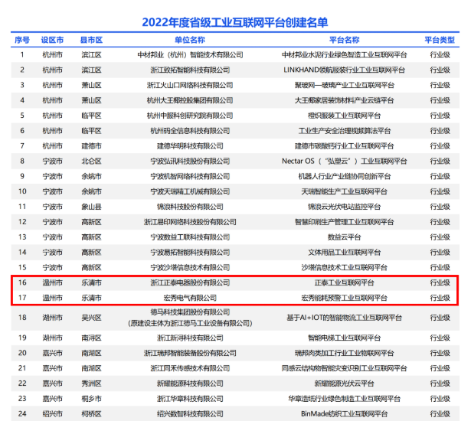Screen dimensions: 471x421
Task: Click LINKHAND领航服装行业工业互联网平台 cell
Action: [344, 70]
